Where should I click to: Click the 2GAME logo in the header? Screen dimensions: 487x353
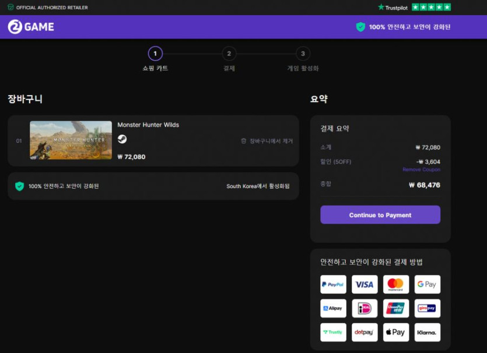[x=31, y=27]
